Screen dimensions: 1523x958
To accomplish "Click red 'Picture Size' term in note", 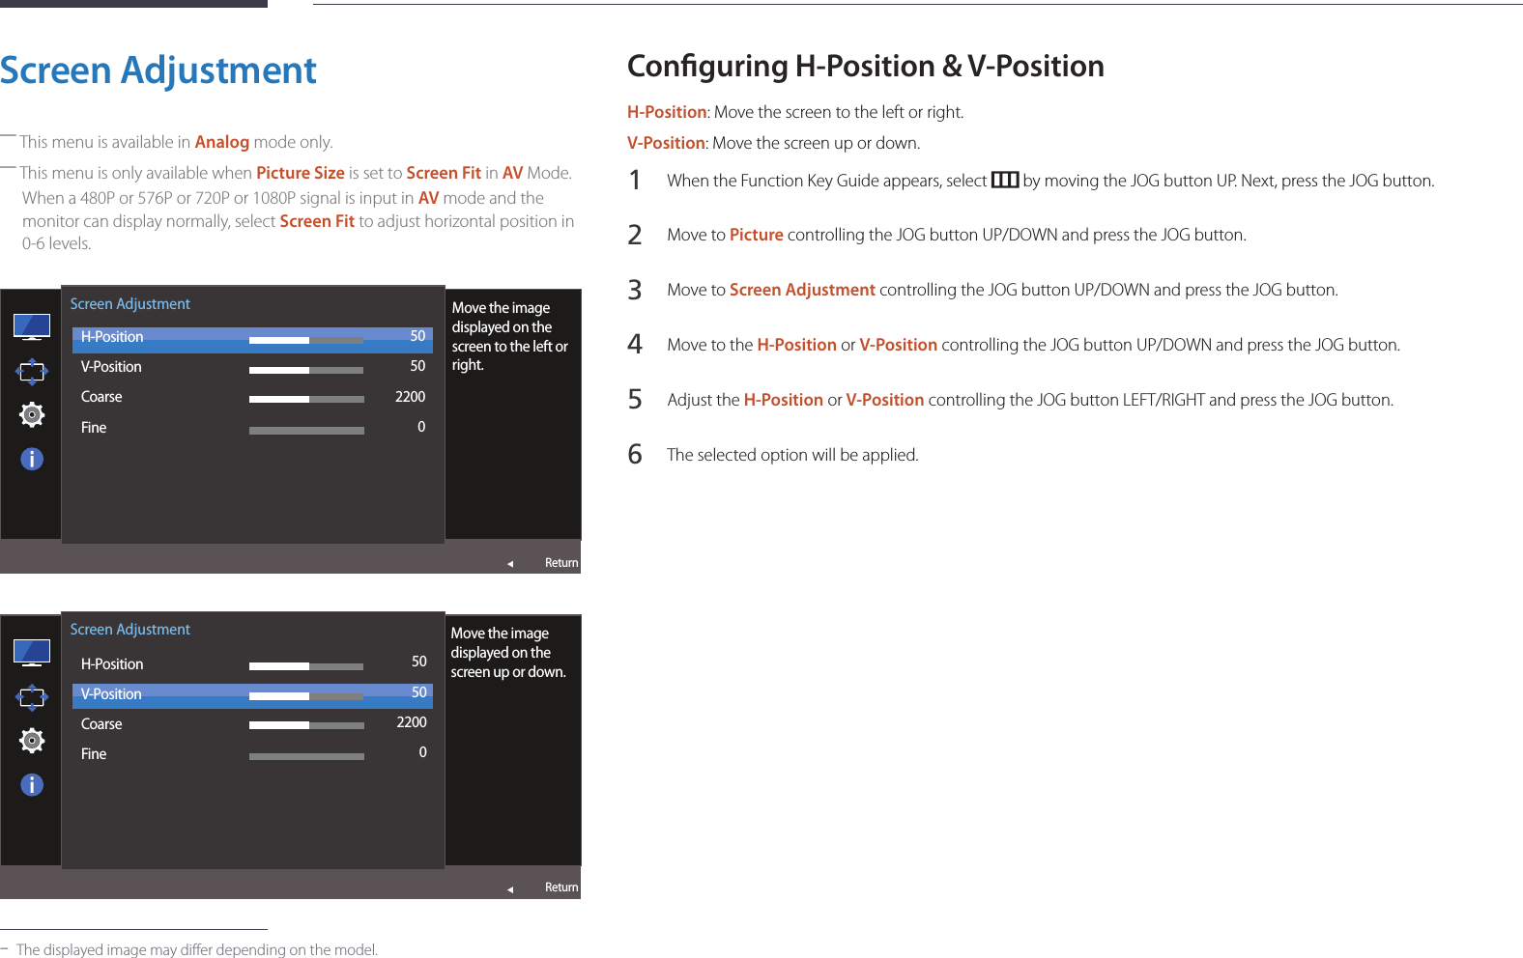I will pos(301,173).
